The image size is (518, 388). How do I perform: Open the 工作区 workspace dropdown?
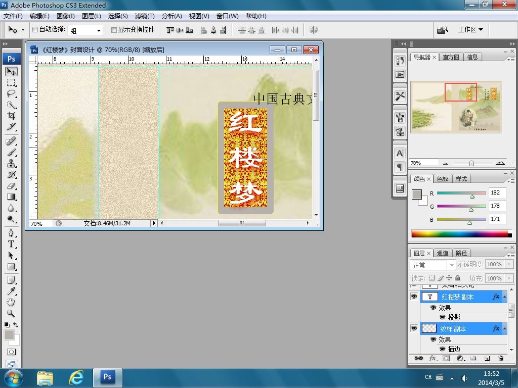point(470,30)
